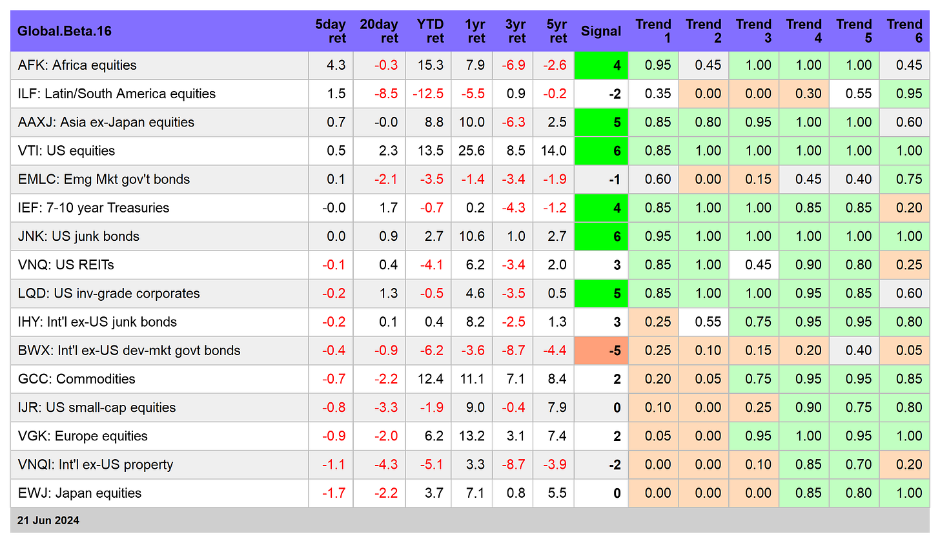This screenshot has height=543, width=940.
Task: Click the Trend 4 column header
Action: (x=804, y=31)
